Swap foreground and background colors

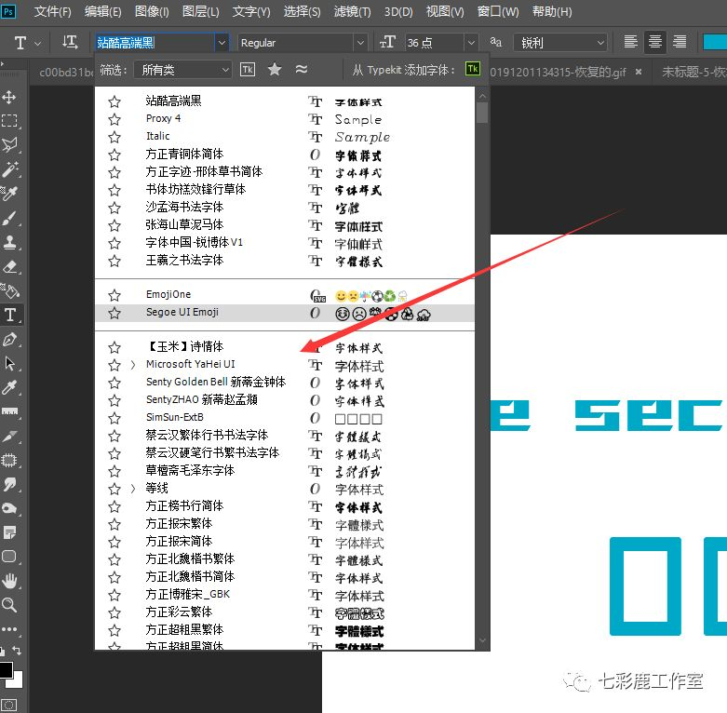pyautogui.click(x=17, y=650)
